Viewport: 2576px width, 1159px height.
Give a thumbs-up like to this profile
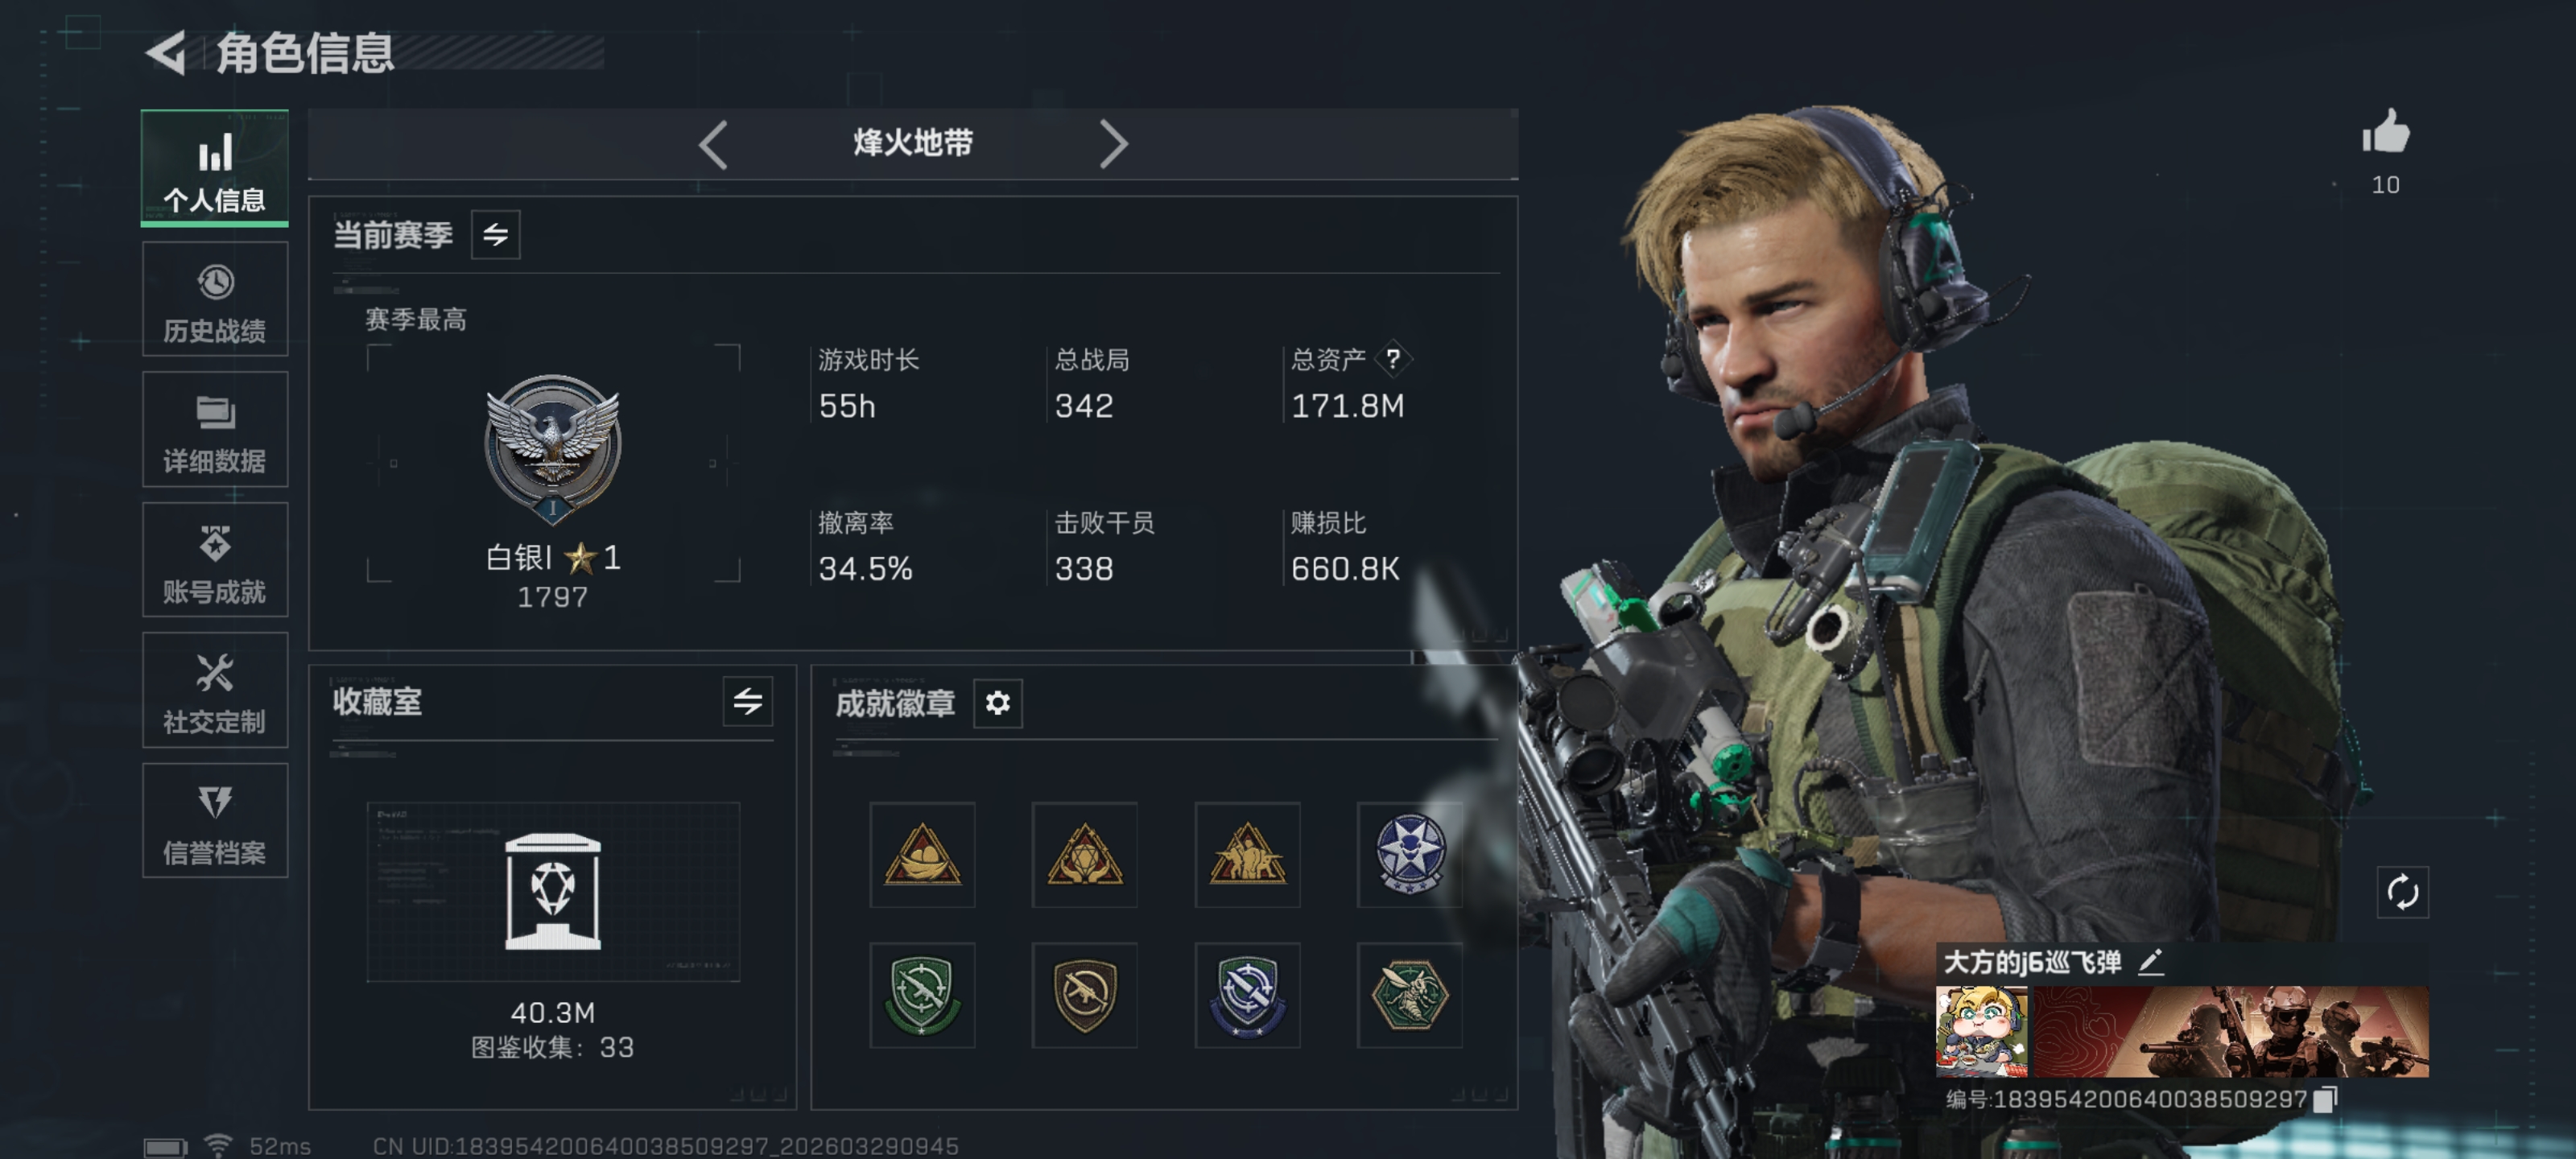point(2386,133)
